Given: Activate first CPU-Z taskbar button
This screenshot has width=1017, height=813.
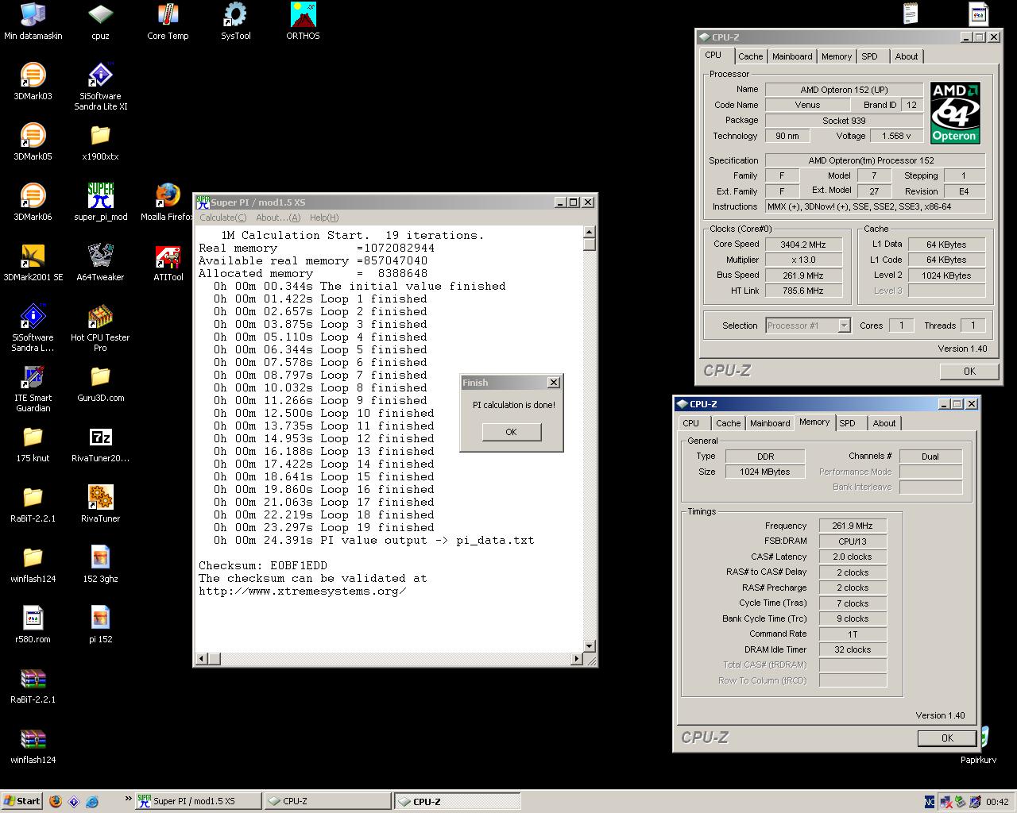Looking at the screenshot, I should [x=327, y=801].
